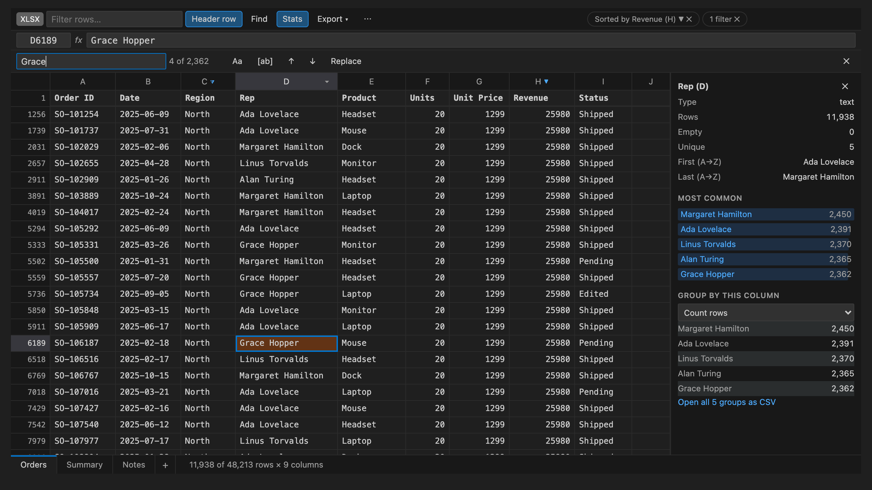Open the Export dropdown
The image size is (872, 490).
pos(332,19)
